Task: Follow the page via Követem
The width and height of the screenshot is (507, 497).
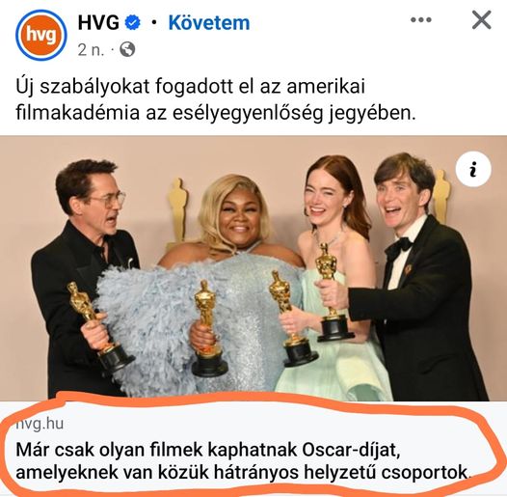Action: [x=209, y=23]
